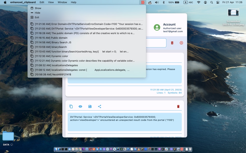
Task: Choose Exit in the tray menu
Action: click(x=87, y=17)
